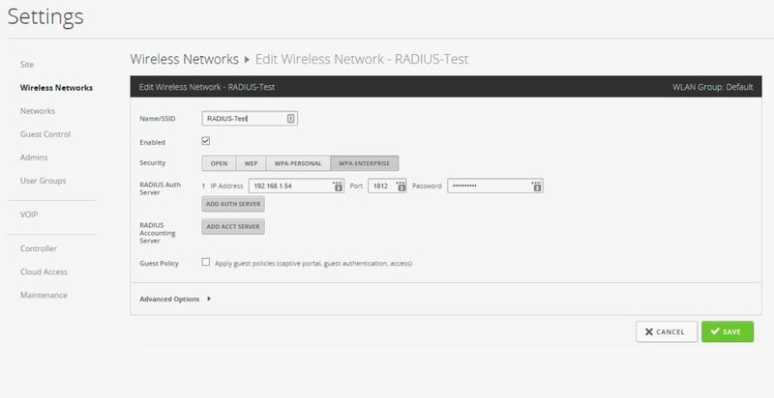774x398 pixels.
Task: Click the password manager icon in Name/SSID field
Action: pyautogui.click(x=291, y=118)
